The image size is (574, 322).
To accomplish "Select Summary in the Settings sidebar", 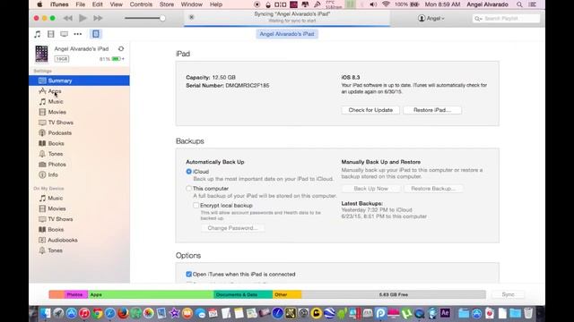I will 79,80.
